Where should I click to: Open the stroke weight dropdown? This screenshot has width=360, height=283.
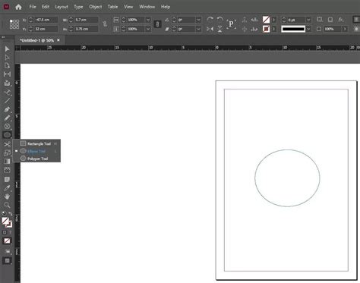tap(308, 20)
